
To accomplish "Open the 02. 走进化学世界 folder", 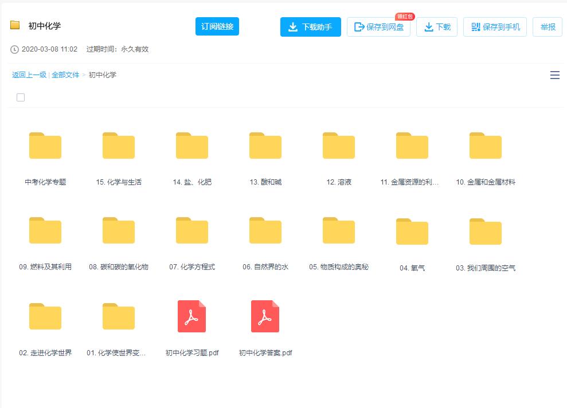I will [x=45, y=316].
